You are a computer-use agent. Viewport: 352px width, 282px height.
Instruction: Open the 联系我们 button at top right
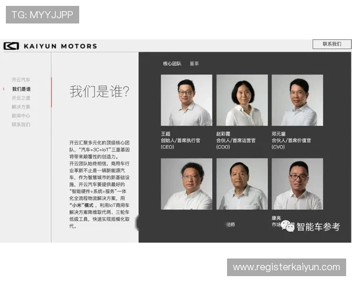pos(332,44)
